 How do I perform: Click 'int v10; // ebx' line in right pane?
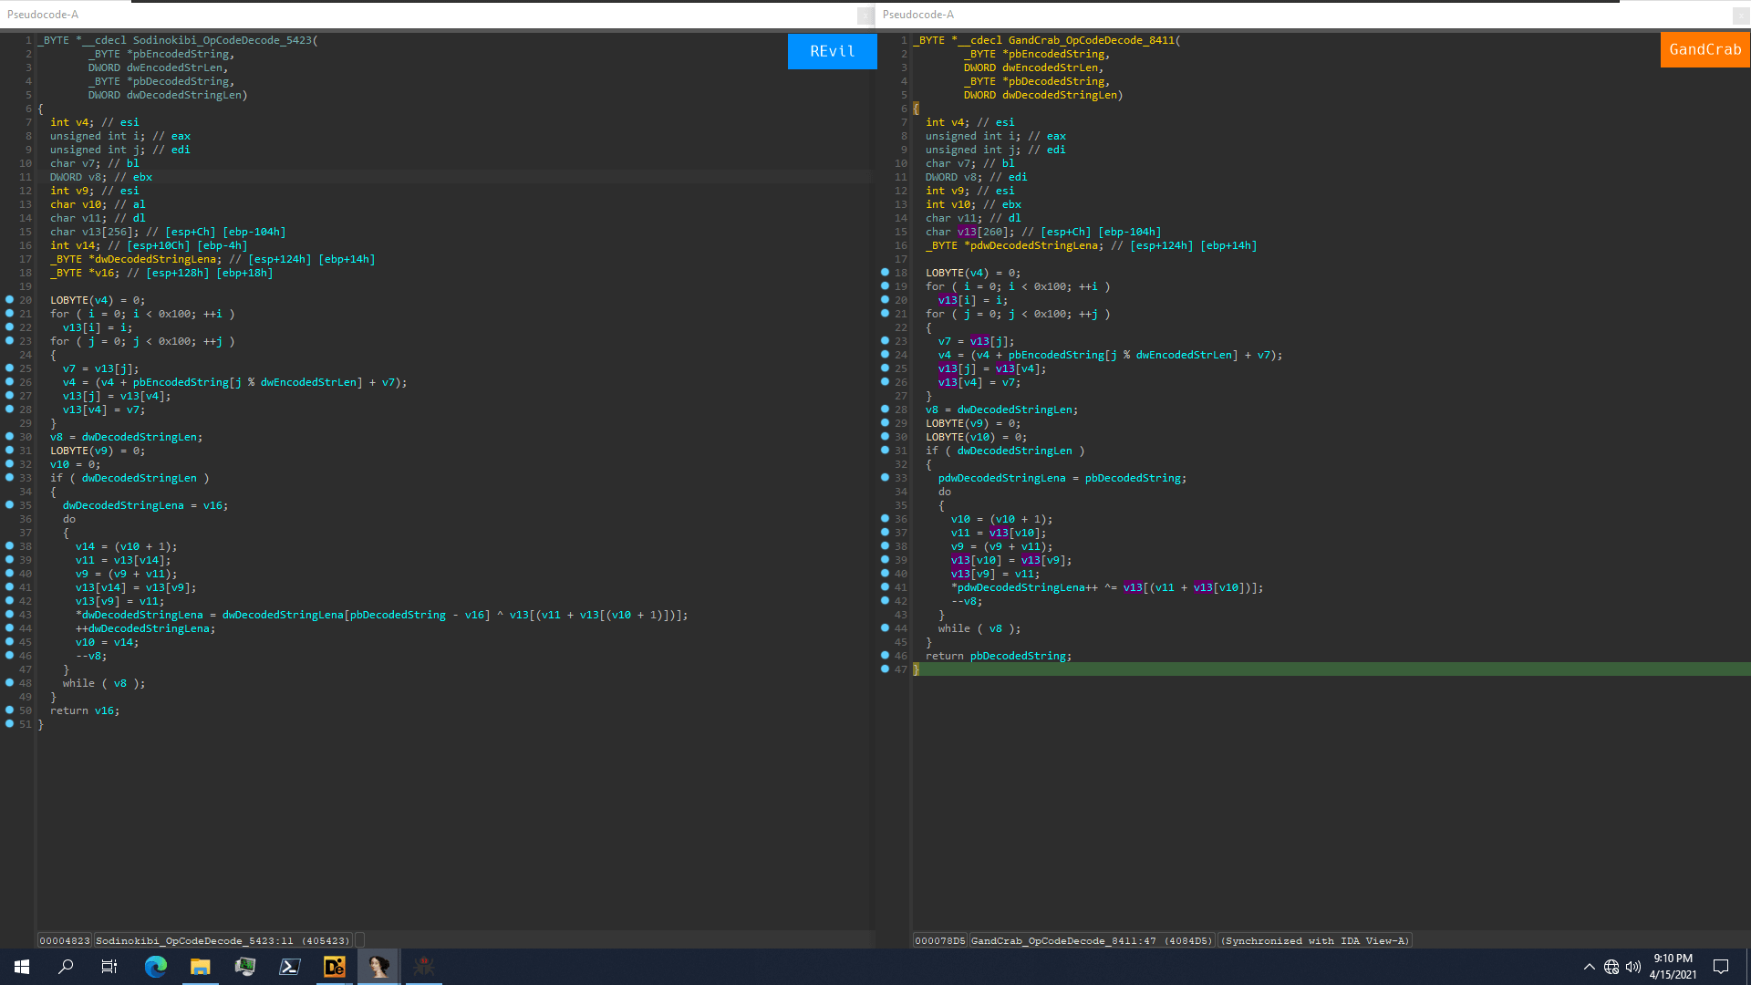[973, 204]
